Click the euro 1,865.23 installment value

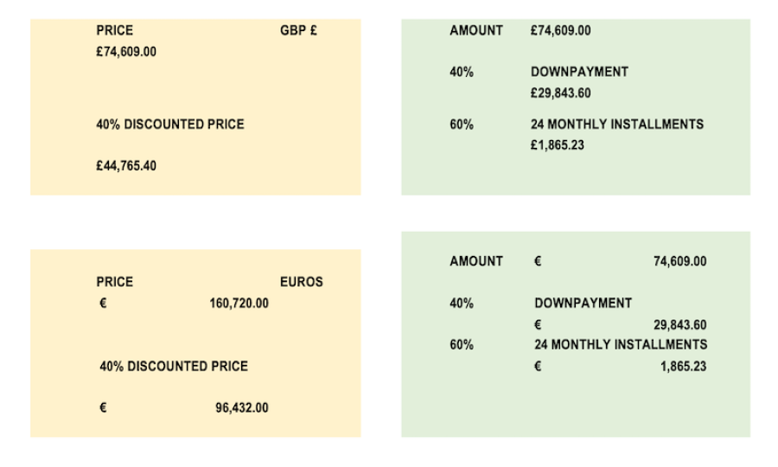(x=683, y=367)
